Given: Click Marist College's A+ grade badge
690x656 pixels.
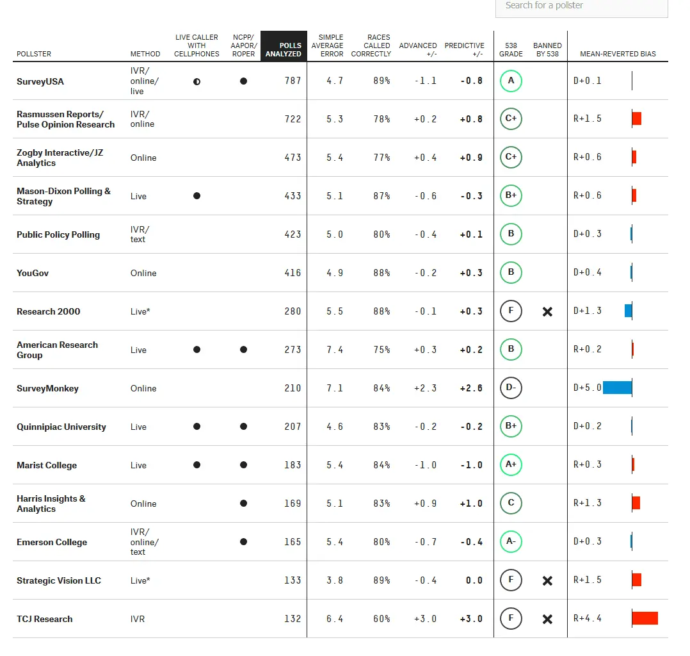Looking at the screenshot, I should tap(511, 464).
